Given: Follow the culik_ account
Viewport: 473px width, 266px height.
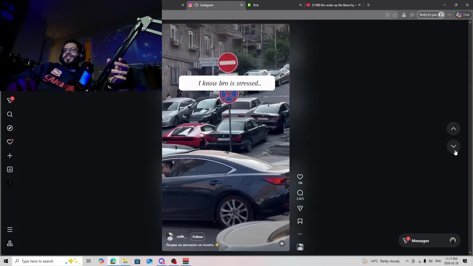Looking at the screenshot, I should click(198, 236).
